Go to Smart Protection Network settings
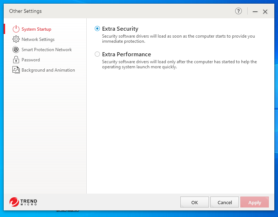 tap(46, 50)
